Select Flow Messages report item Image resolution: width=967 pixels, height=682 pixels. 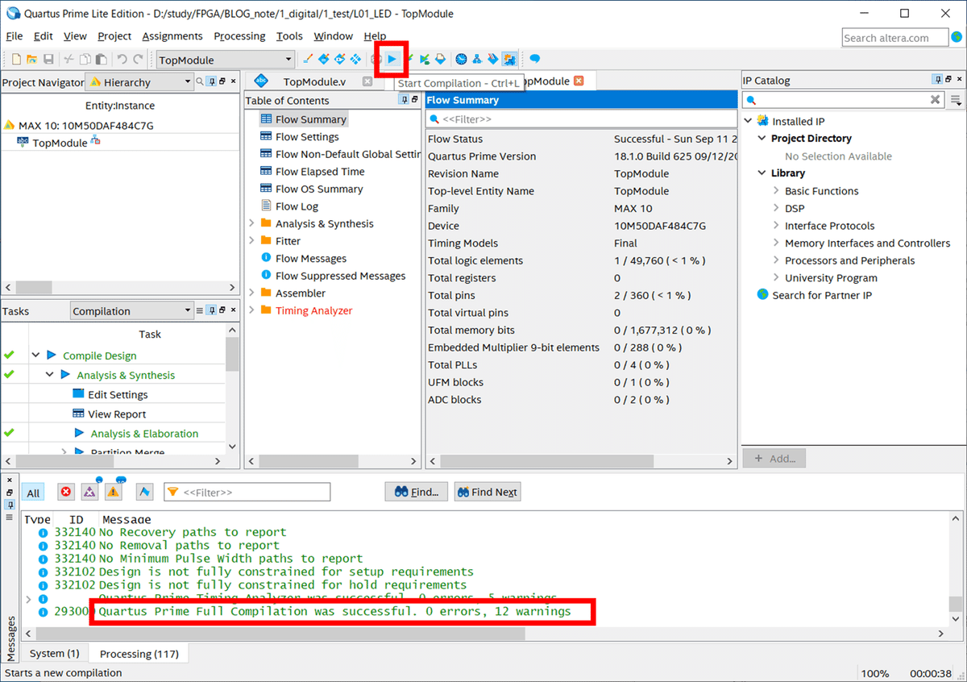click(x=311, y=258)
